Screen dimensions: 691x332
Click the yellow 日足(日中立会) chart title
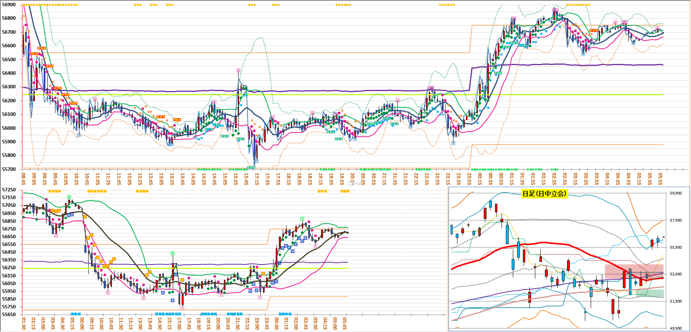coord(544,194)
